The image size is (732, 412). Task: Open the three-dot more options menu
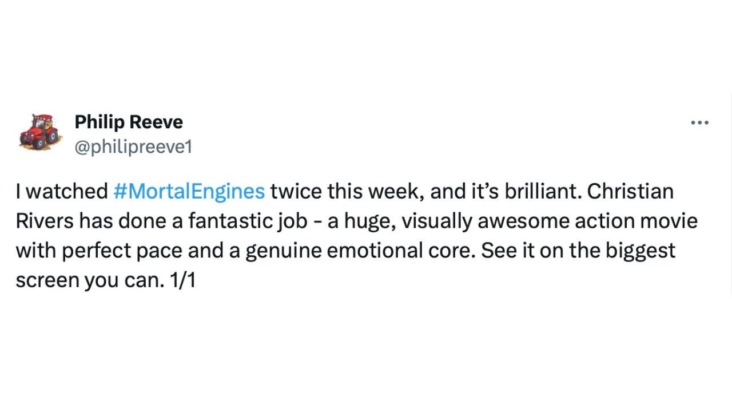[x=699, y=123]
